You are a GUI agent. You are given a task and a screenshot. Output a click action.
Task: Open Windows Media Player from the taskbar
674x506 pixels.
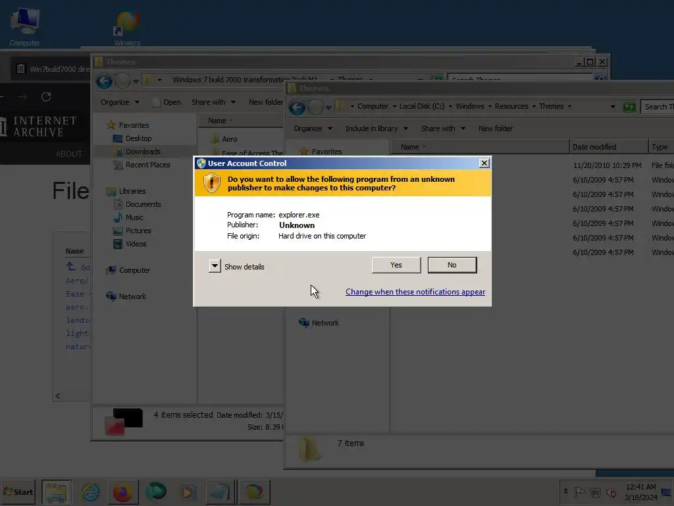click(188, 492)
